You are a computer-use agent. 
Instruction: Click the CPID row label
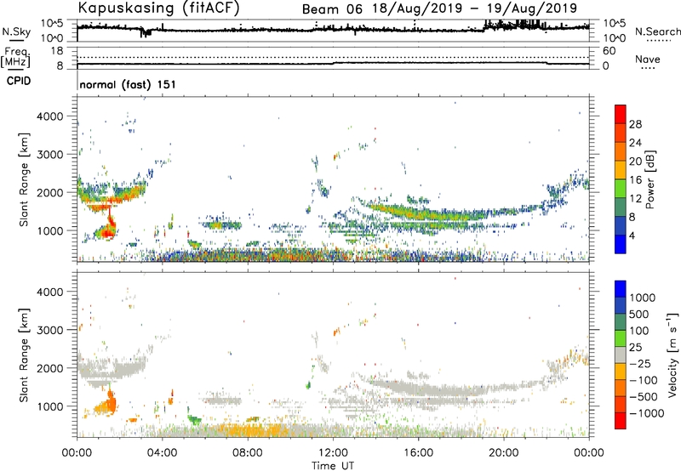click(19, 81)
